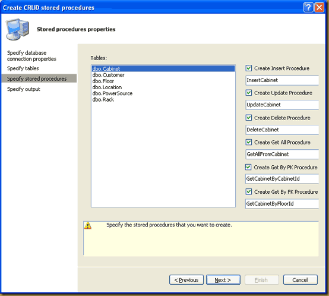Close the Create CRUD dialog
The width and height of the screenshot is (329, 296).
coord(319,8)
